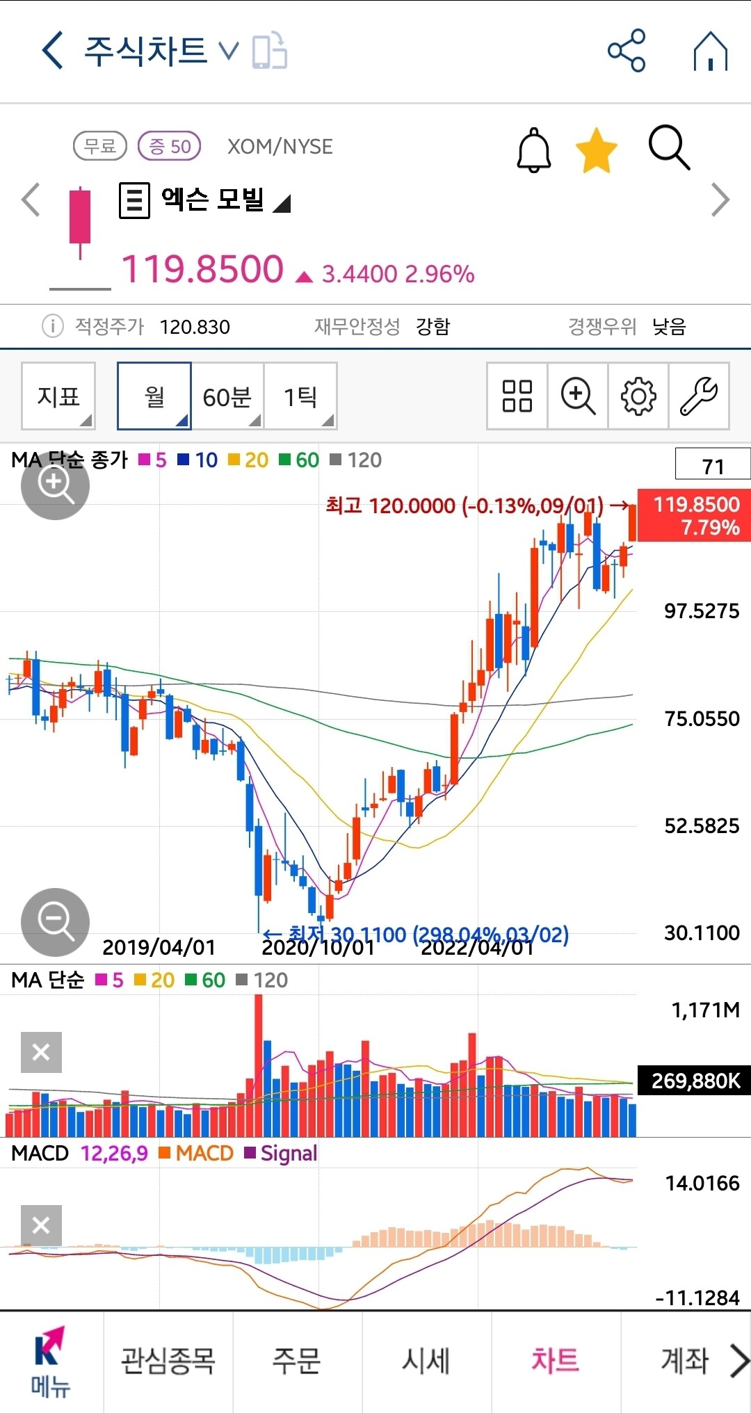The width and height of the screenshot is (751, 1413).
Task: Open the K 메뉴 button
Action: point(50,1362)
